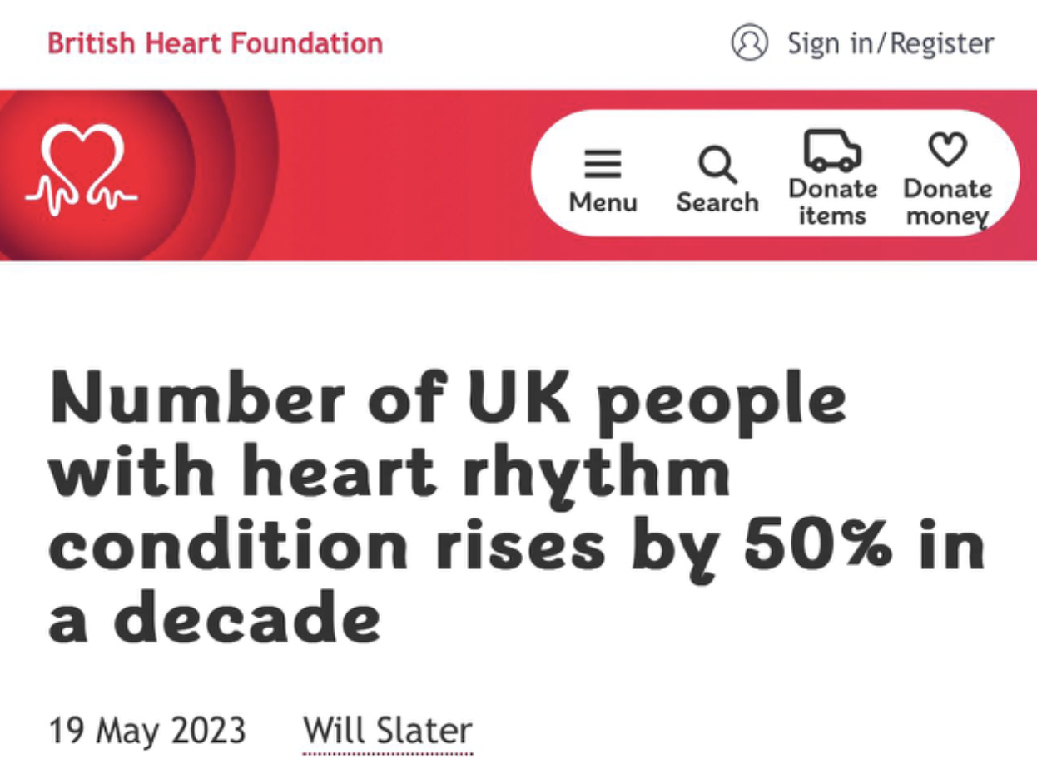Click the user profile avatar icon
This screenshot has height=764, width=1037.
click(749, 42)
